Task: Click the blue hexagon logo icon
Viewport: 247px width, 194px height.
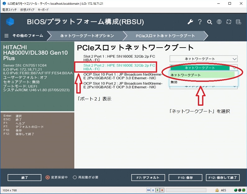Action: pyautogui.click(x=10, y=22)
